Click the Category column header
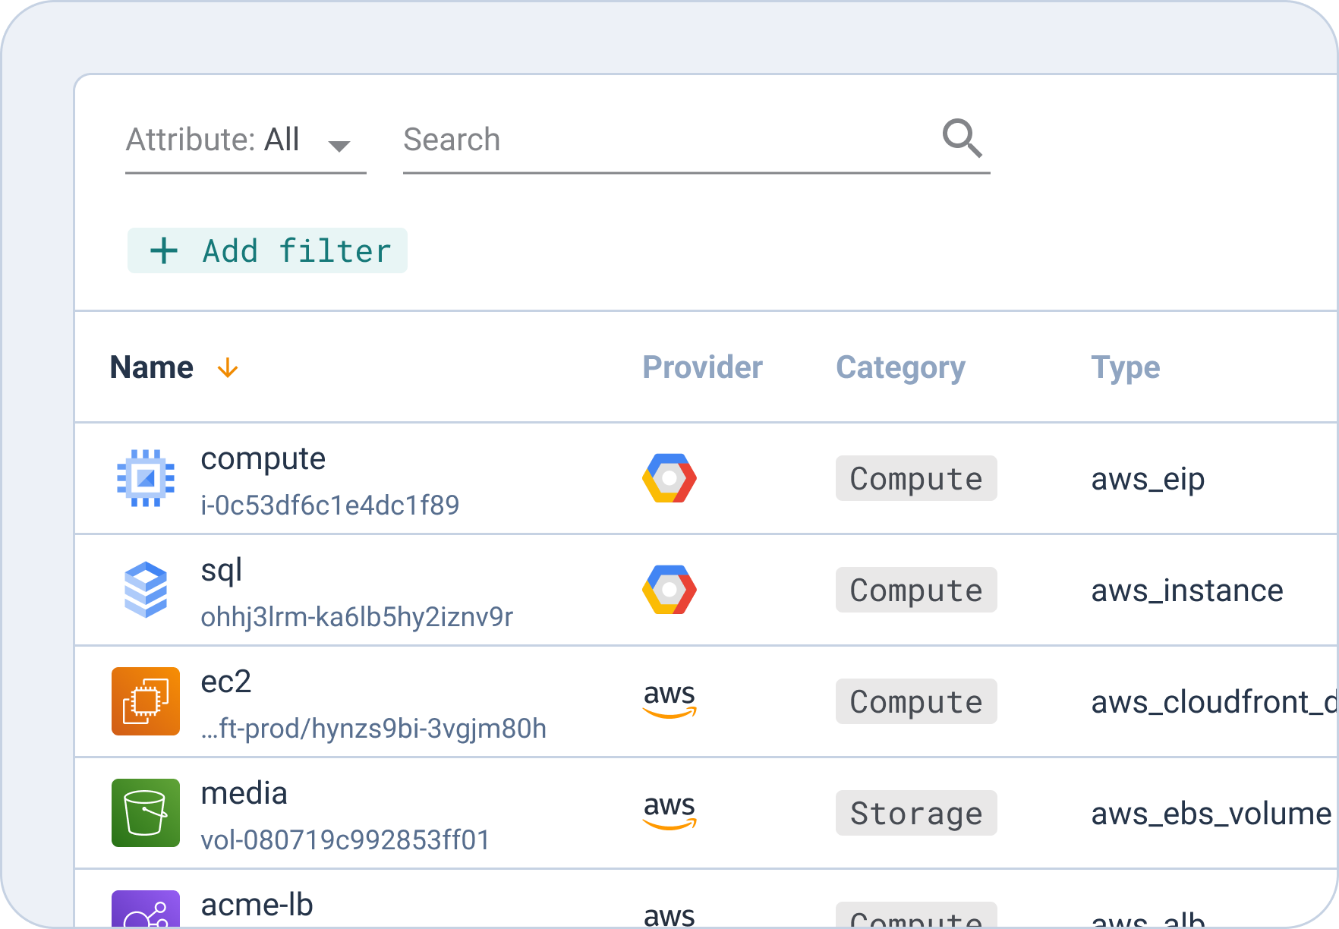The image size is (1339, 929). [x=900, y=367]
